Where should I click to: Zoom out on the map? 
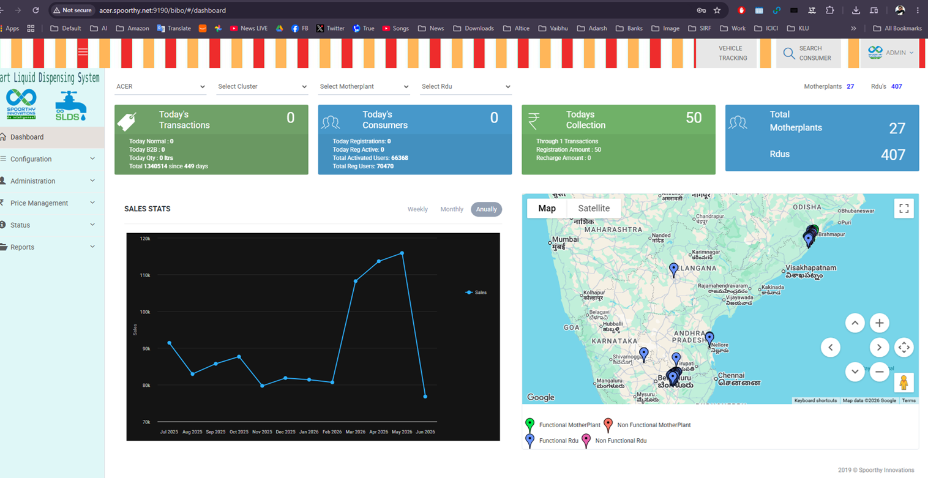click(x=880, y=372)
